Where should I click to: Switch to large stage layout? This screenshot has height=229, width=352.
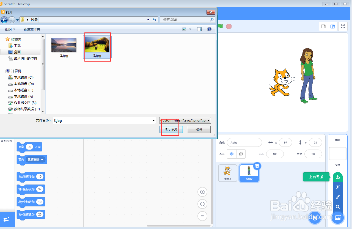(x=333, y=26)
